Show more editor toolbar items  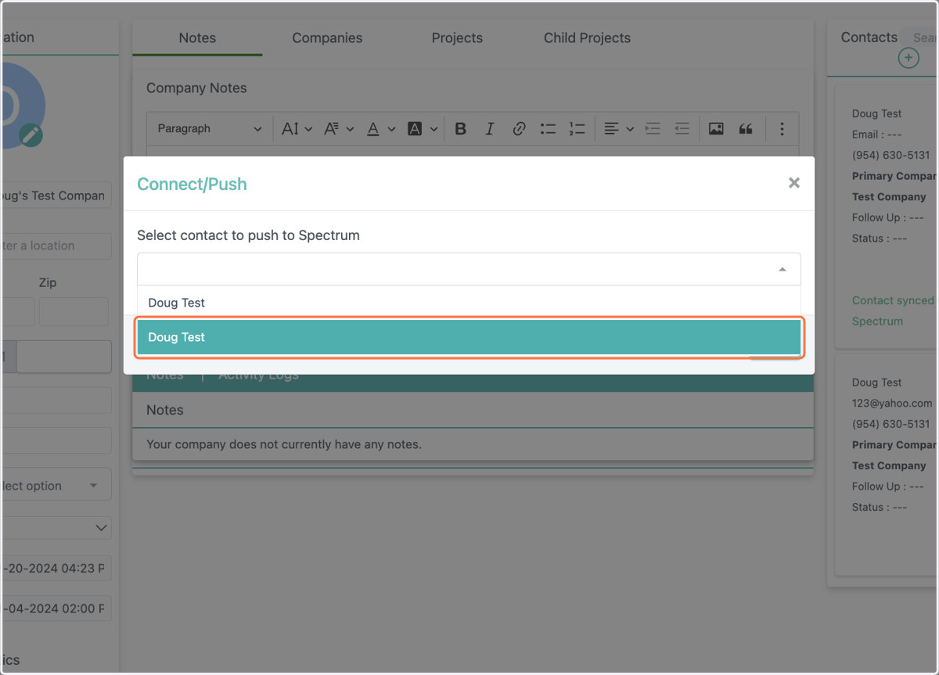click(x=782, y=129)
